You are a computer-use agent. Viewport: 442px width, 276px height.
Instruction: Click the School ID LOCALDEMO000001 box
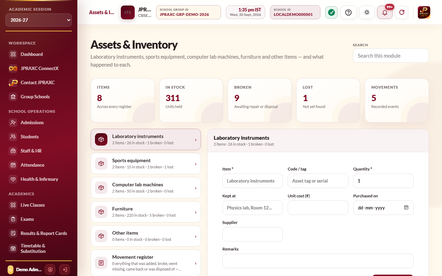(x=295, y=12)
